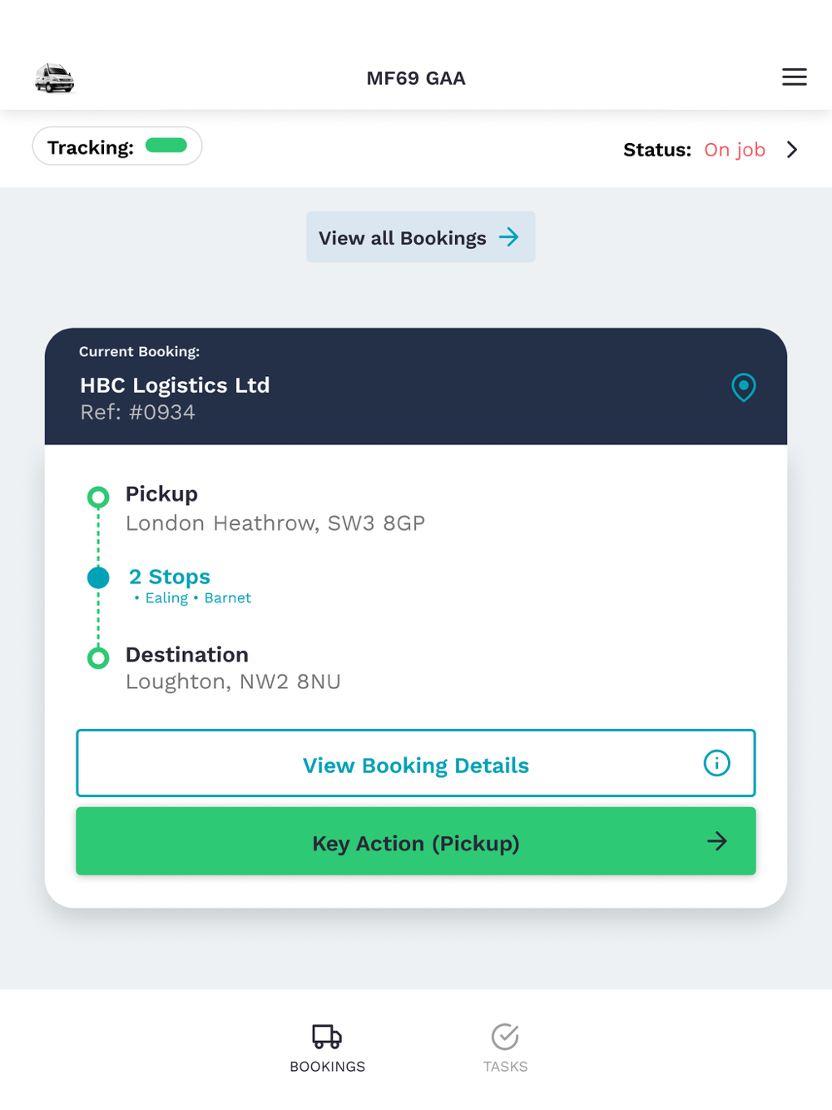This screenshot has width=832, height=1110.
Task: Click the arrow on Key Action button
Action: (x=716, y=841)
